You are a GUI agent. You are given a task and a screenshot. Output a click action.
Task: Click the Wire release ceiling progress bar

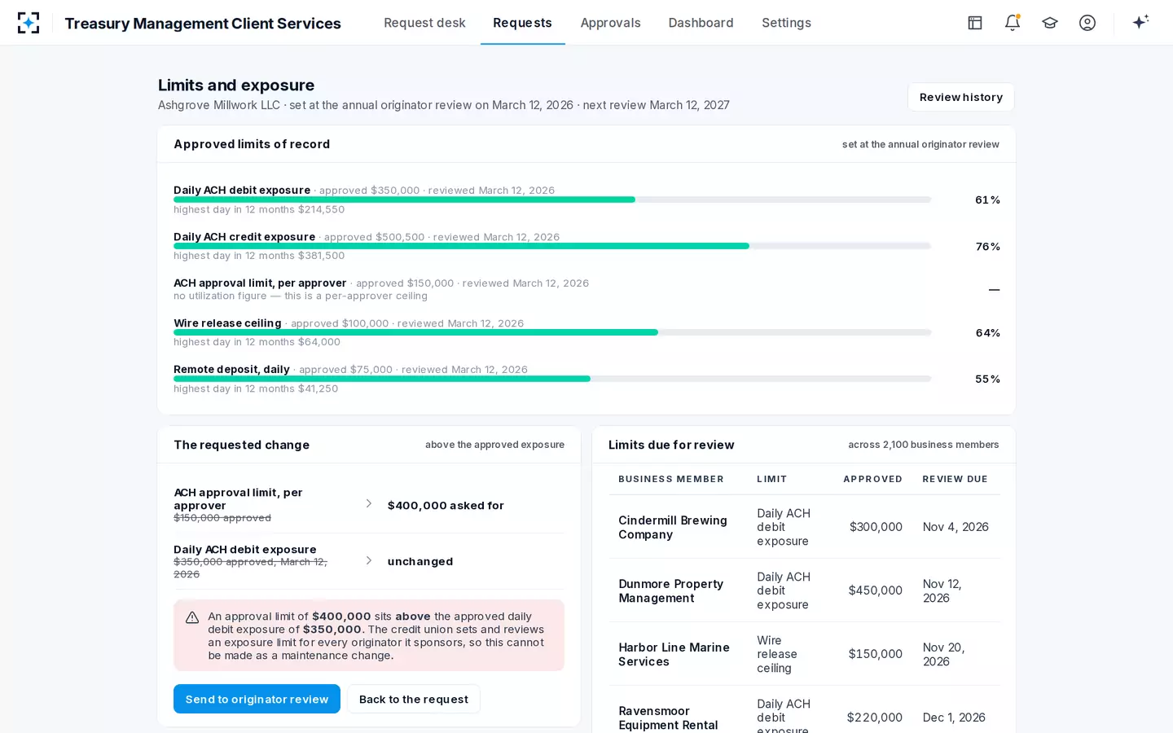pyautogui.click(x=552, y=332)
